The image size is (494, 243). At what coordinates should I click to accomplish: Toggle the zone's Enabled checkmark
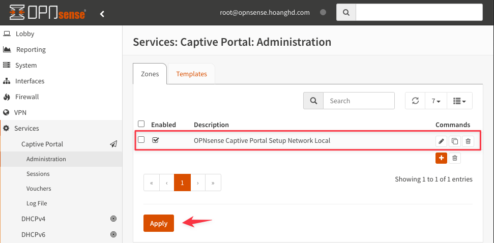155,140
